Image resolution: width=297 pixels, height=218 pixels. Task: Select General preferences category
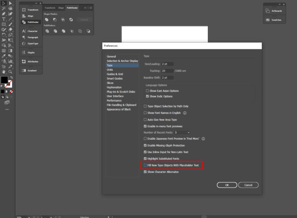111,56
